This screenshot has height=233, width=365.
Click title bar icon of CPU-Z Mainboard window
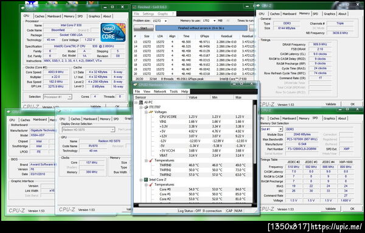coord(9,112)
